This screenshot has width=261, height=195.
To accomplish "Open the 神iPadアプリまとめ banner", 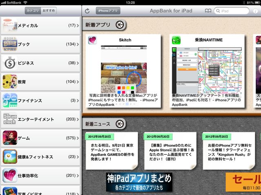I will [139, 182].
